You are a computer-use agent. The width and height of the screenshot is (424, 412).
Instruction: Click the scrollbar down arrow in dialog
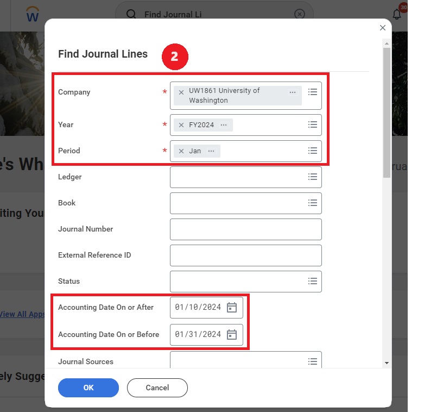[387, 363]
